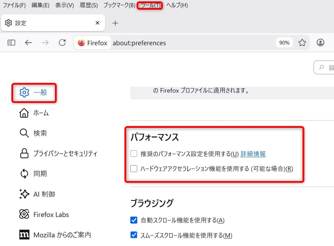This screenshot has height=246, width=334.
Task: Open the 履歴(S) menu
Action: [x=89, y=5]
